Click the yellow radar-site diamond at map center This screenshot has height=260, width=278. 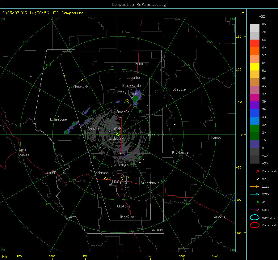point(118,135)
